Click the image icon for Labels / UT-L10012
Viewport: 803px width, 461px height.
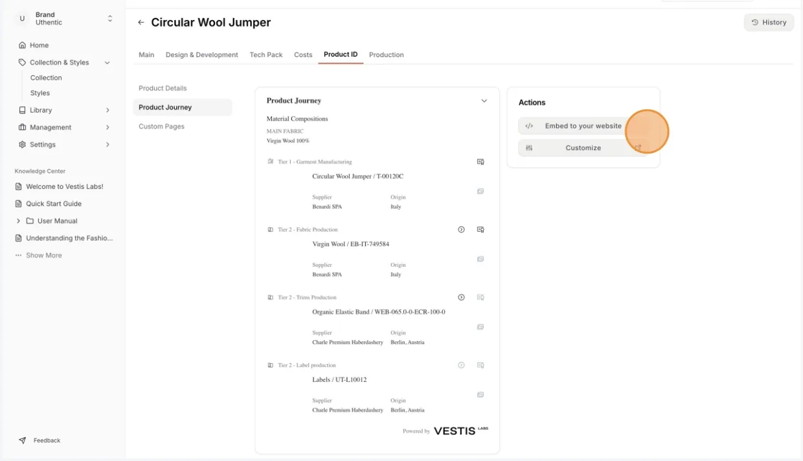(x=481, y=395)
